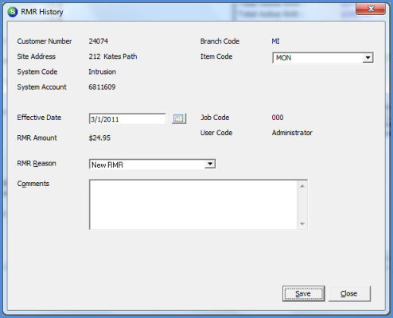
Task: Click the Comments label
Action: pyautogui.click(x=33, y=184)
